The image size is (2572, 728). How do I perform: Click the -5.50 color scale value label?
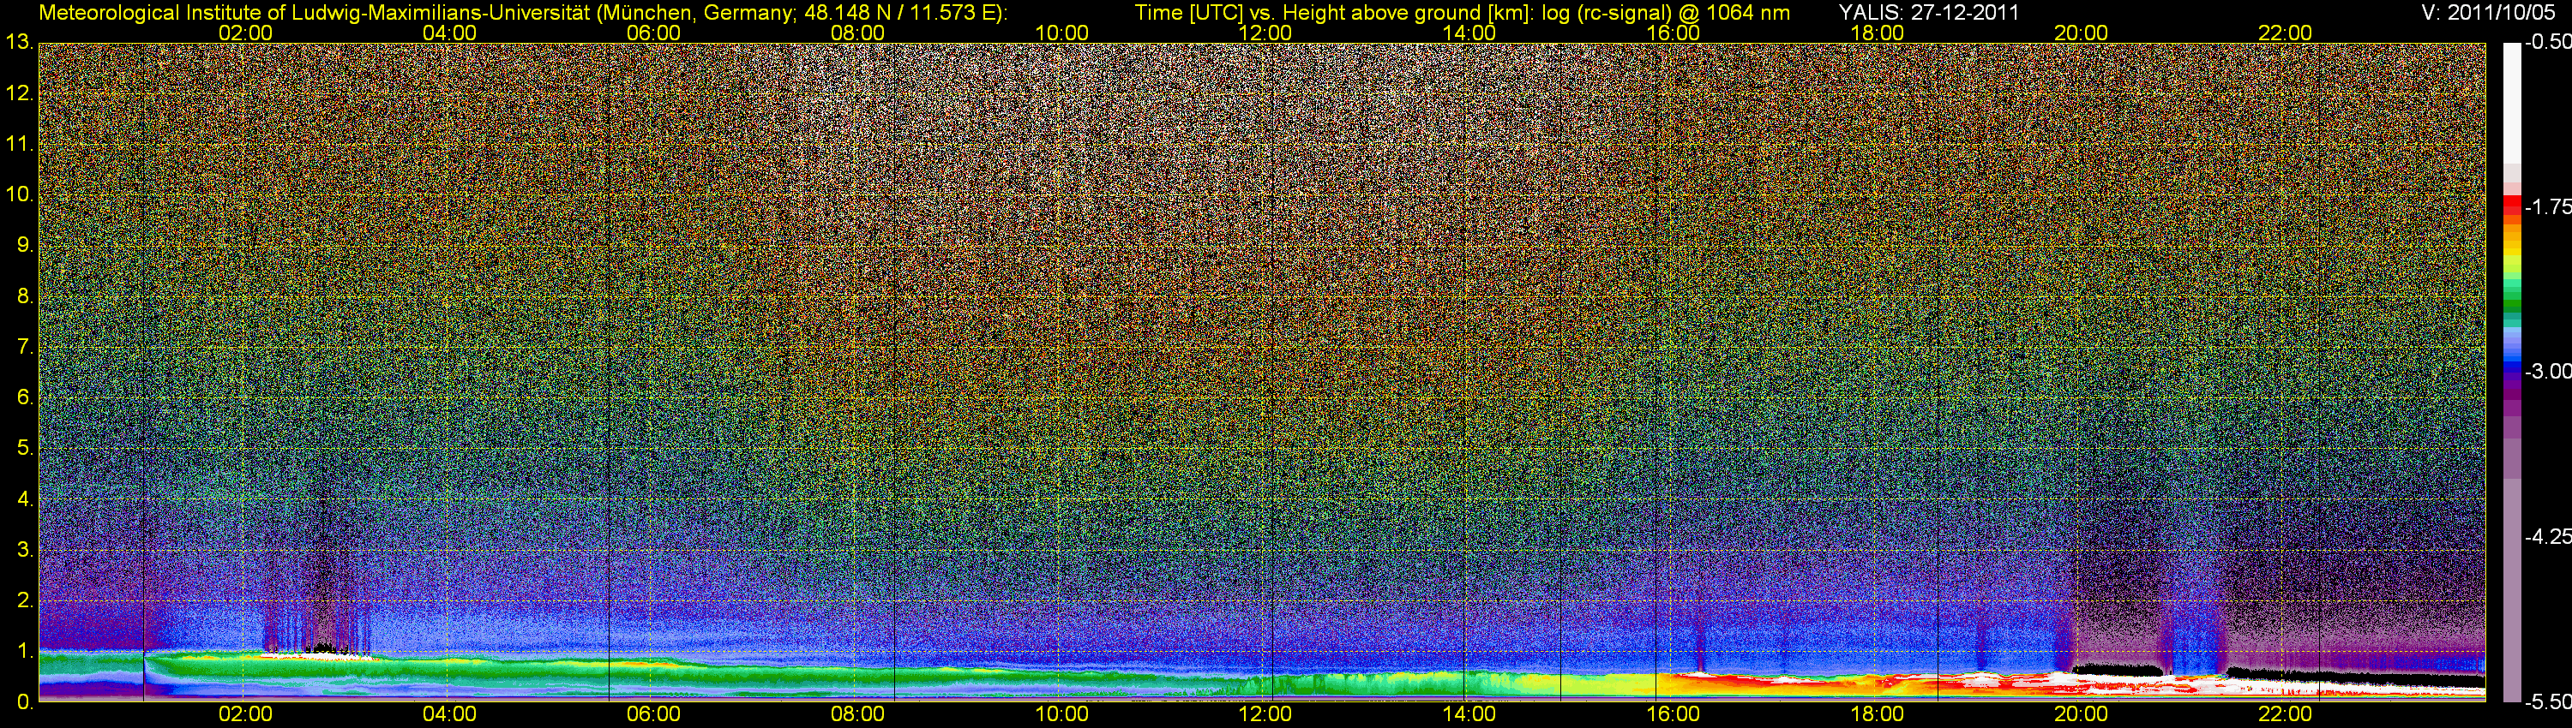click(2547, 701)
